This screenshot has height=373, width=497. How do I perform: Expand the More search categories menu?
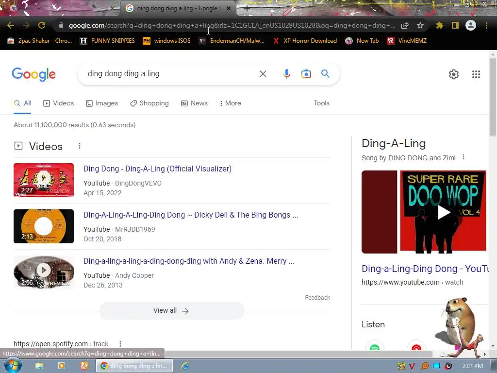click(x=231, y=103)
